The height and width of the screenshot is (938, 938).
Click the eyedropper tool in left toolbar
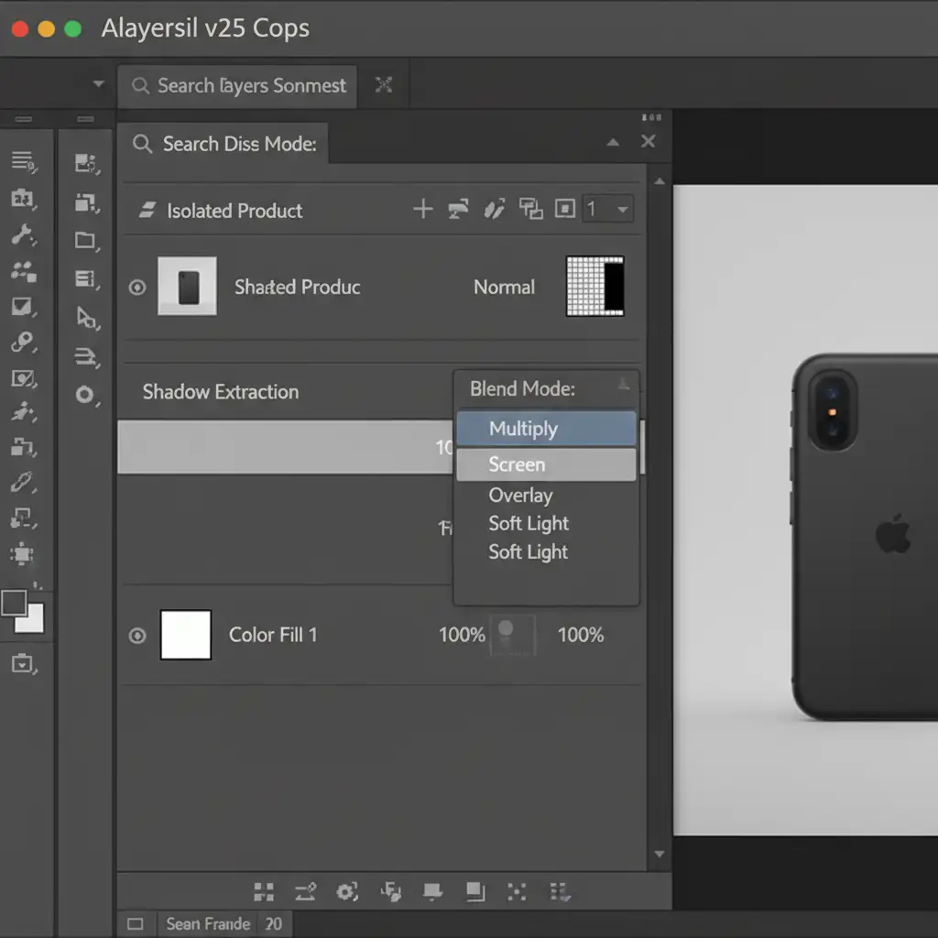(x=23, y=481)
